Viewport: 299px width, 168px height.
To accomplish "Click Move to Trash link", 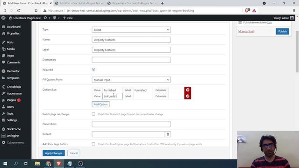I will (246, 31).
